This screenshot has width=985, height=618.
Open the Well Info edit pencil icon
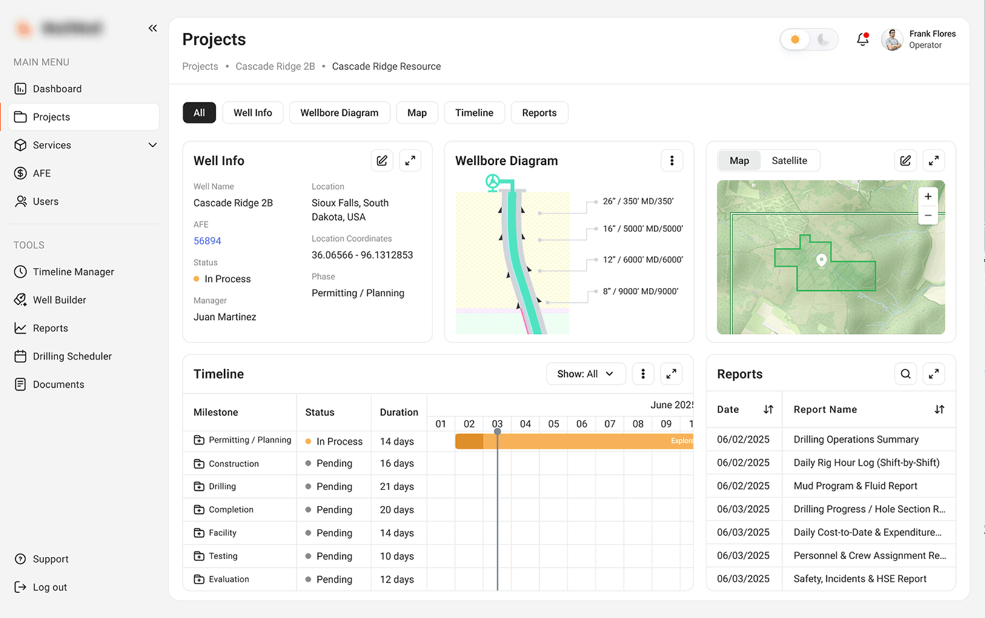point(382,160)
